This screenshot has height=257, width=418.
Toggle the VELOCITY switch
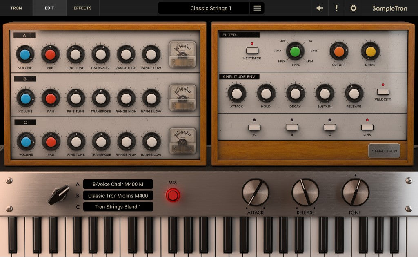383,92
